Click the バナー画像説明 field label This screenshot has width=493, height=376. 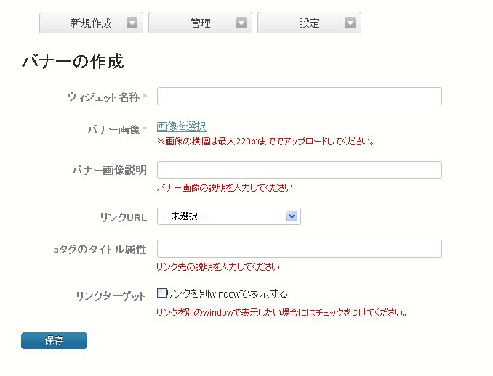pyautogui.click(x=109, y=171)
